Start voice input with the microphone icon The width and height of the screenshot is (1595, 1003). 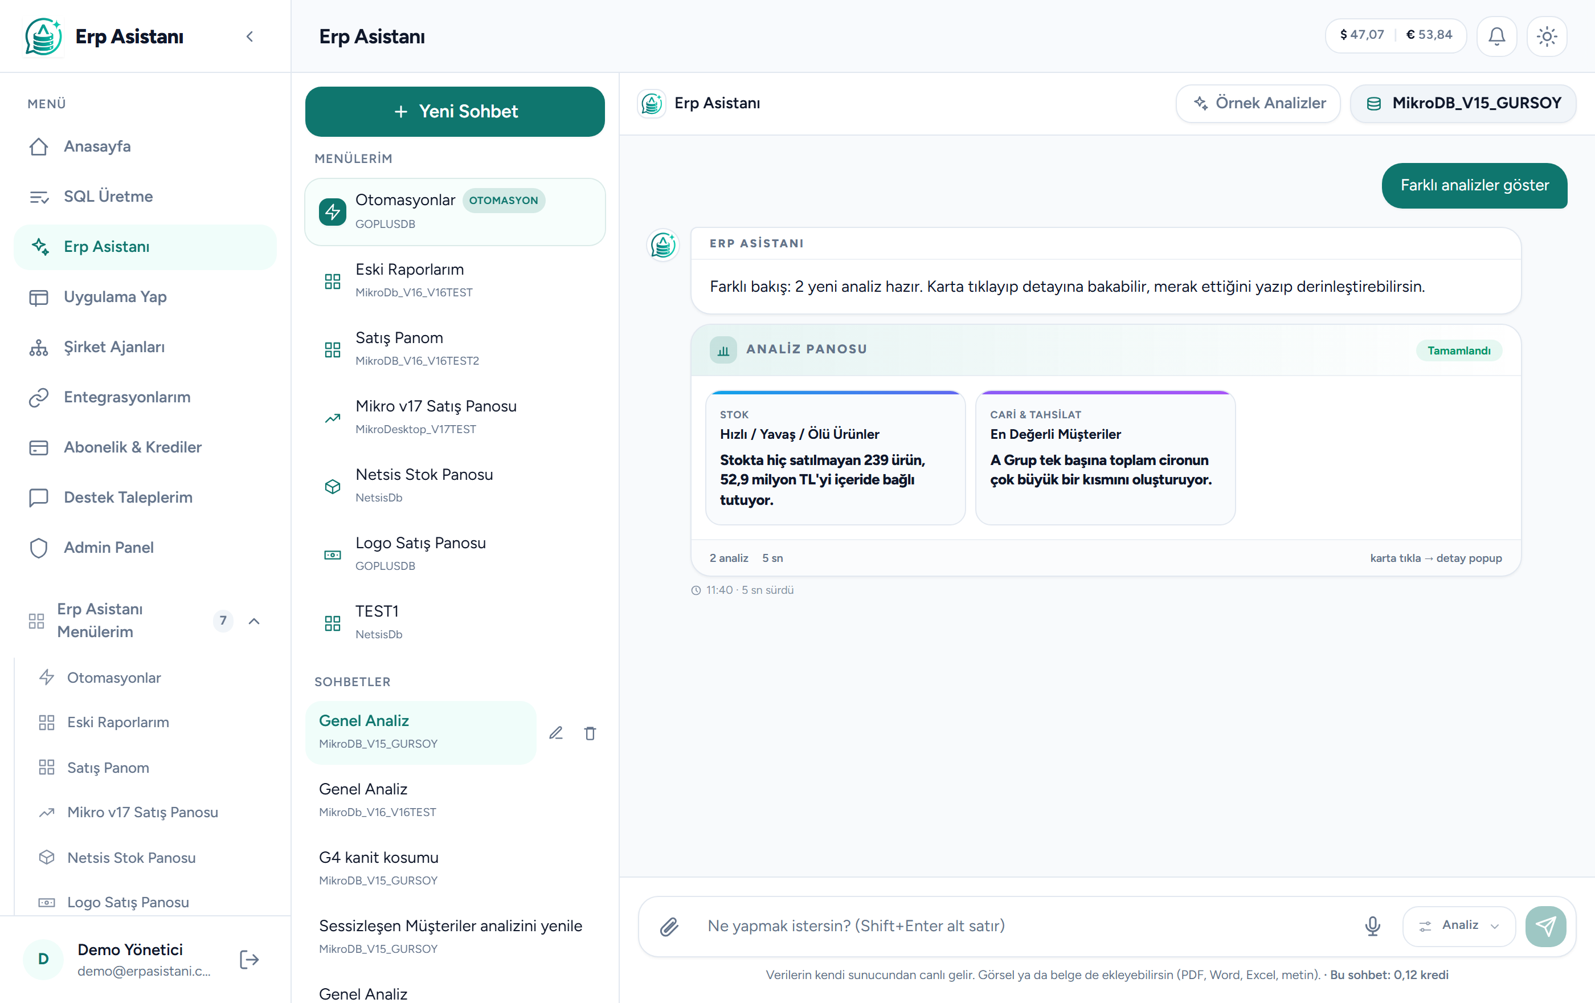click(x=1372, y=927)
